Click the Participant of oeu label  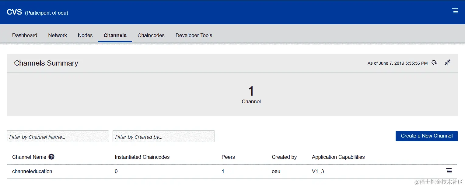point(47,13)
